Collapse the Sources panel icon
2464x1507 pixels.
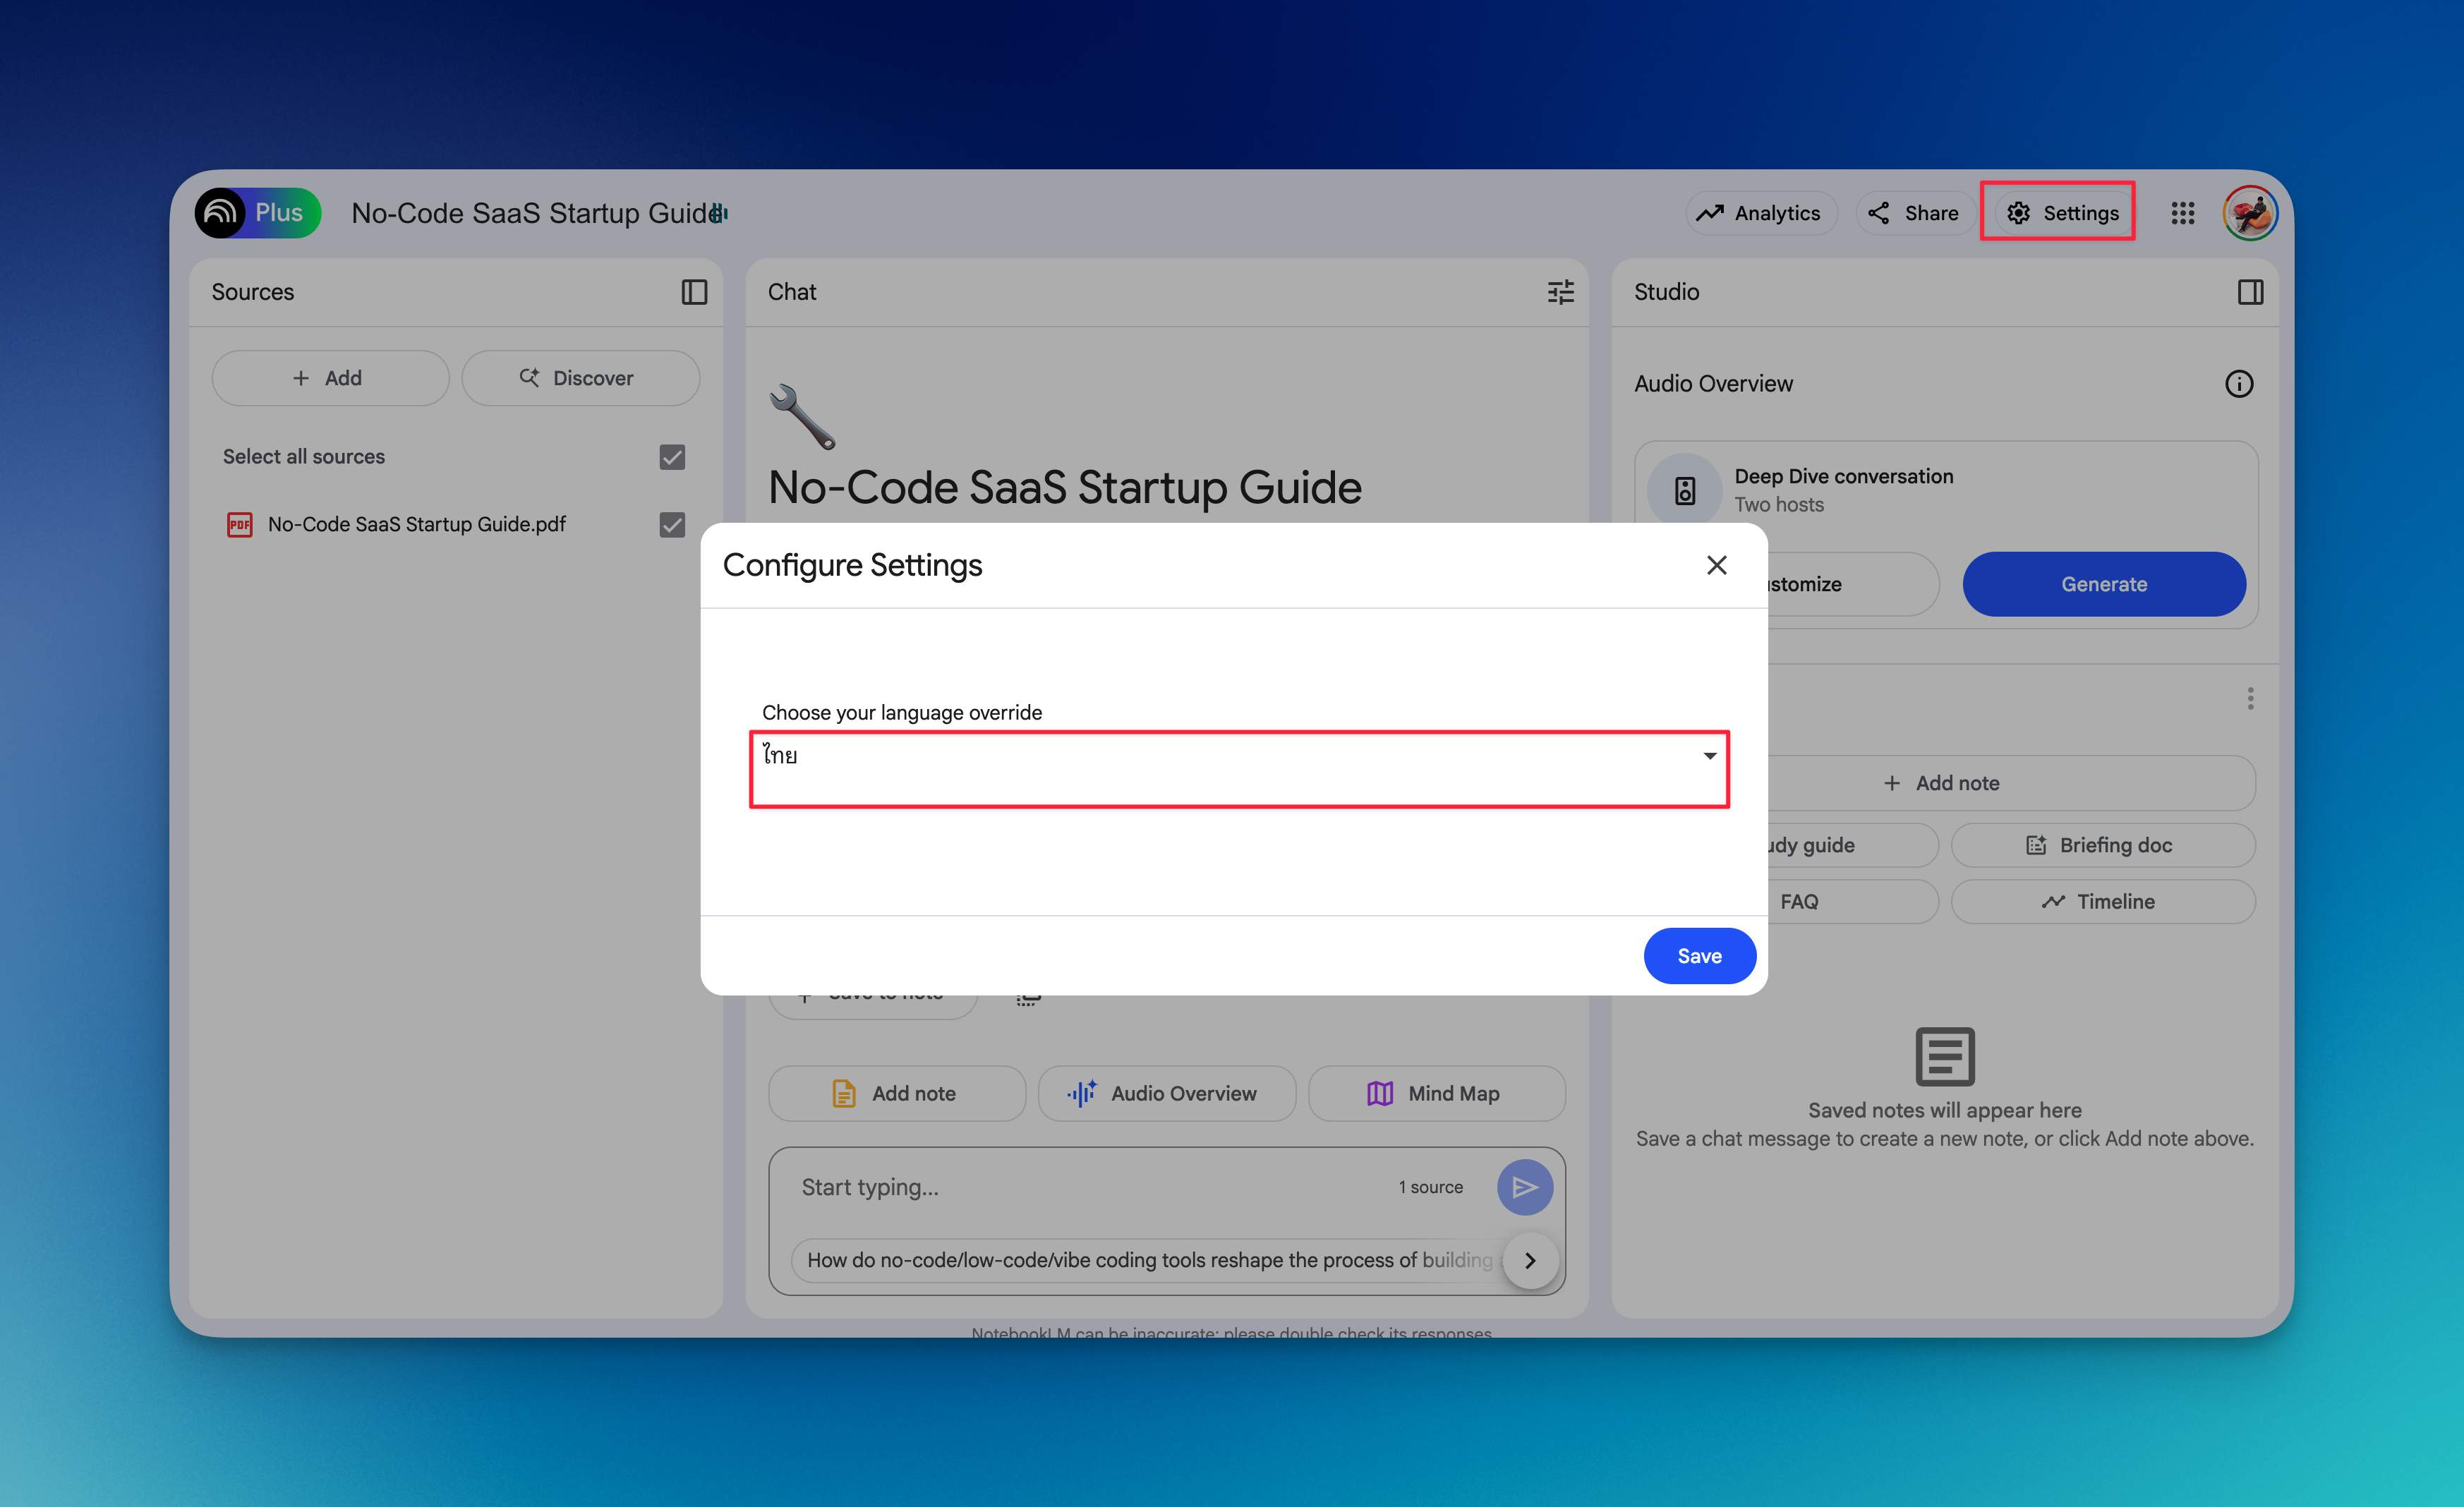click(694, 292)
